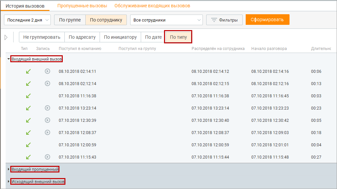This screenshot has width=337, height=189.
Task: Group calls По адресату
Action: point(82,37)
